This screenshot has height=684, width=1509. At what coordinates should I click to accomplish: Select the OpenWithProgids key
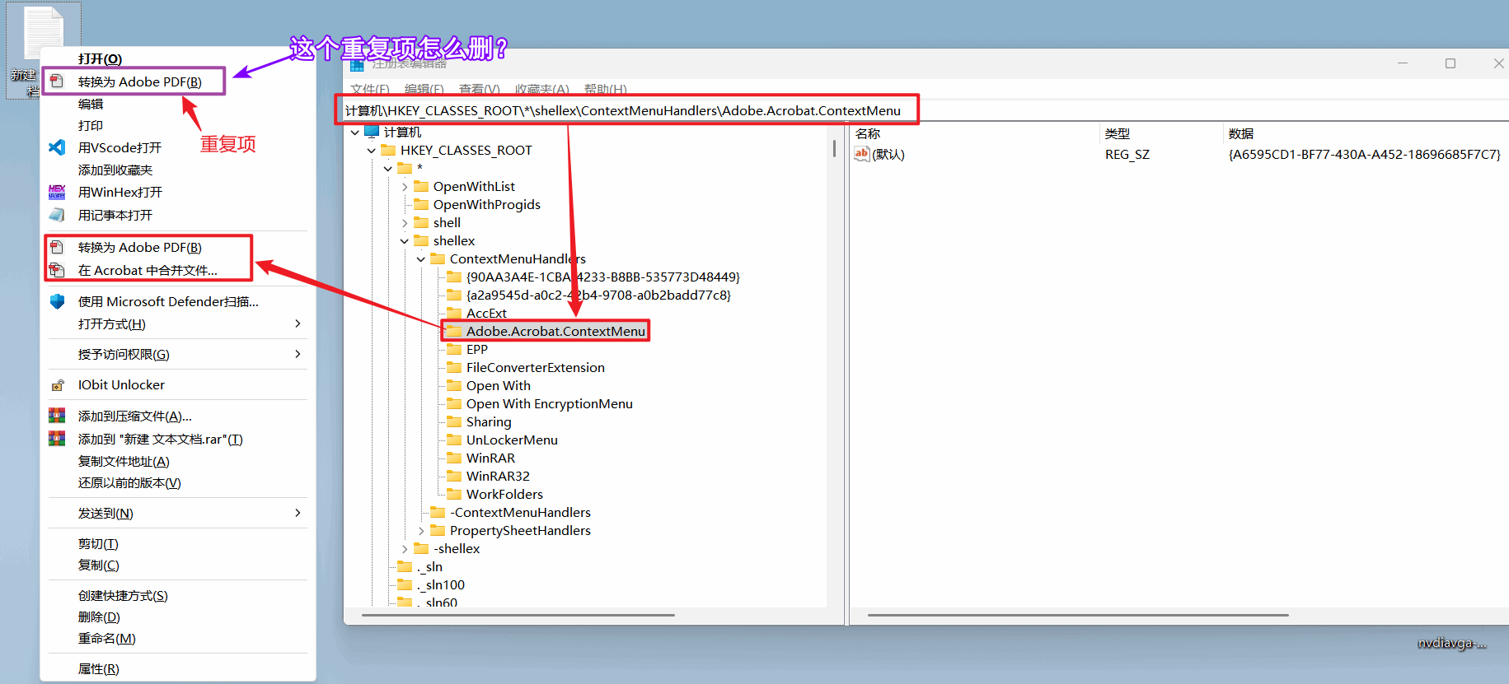486,204
